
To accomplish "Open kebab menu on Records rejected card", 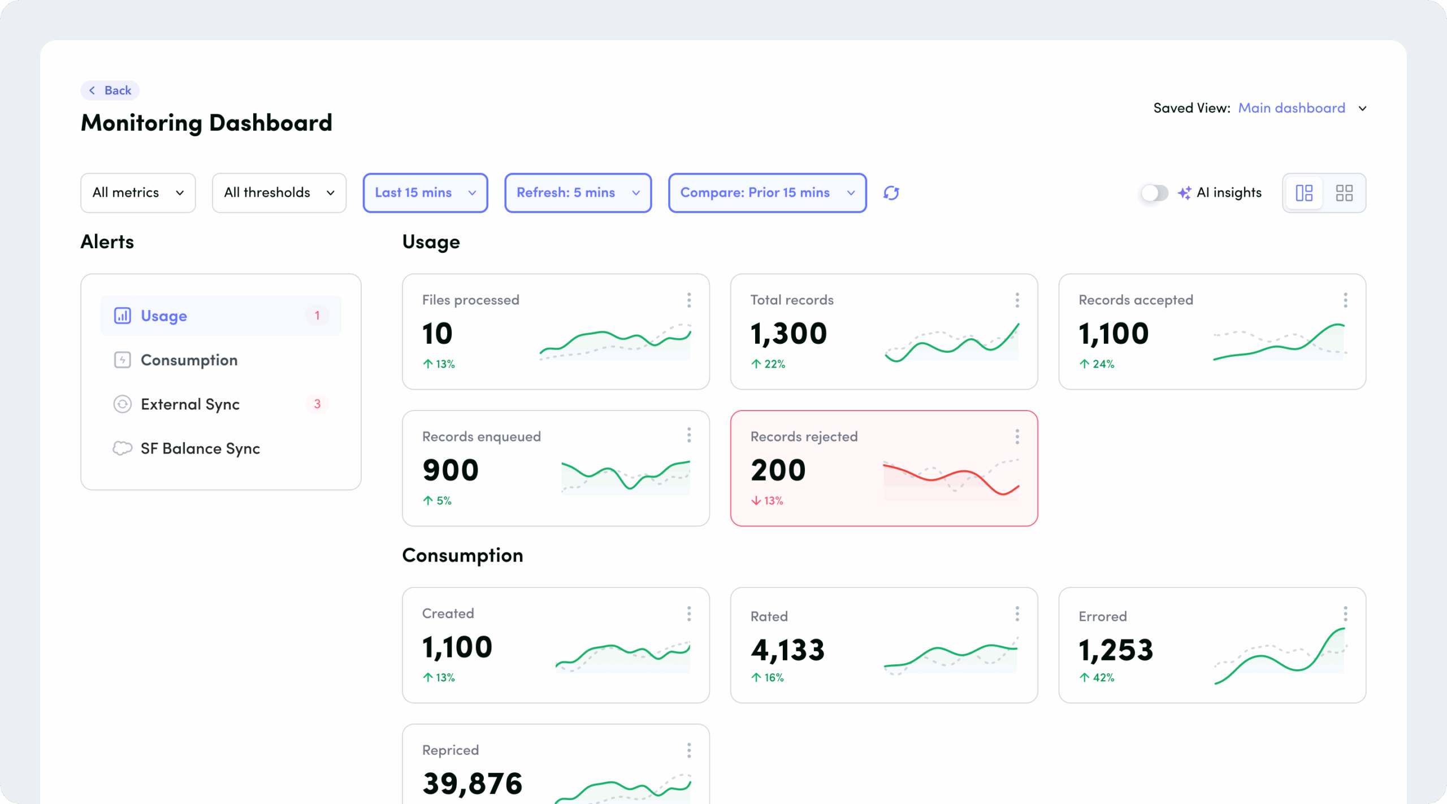I will point(1017,436).
